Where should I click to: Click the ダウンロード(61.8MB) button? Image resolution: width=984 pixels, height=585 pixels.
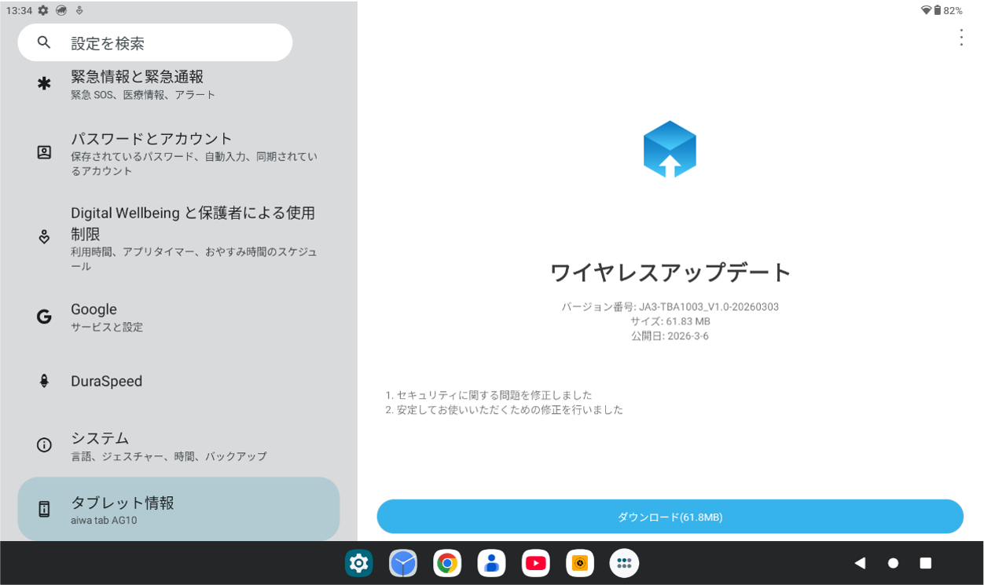click(670, 516)
